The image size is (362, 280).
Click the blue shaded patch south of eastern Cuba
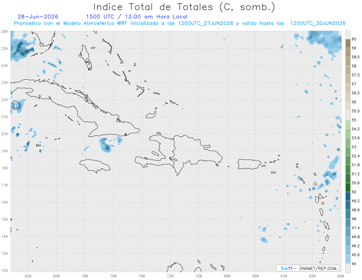[x=106, y=145]
